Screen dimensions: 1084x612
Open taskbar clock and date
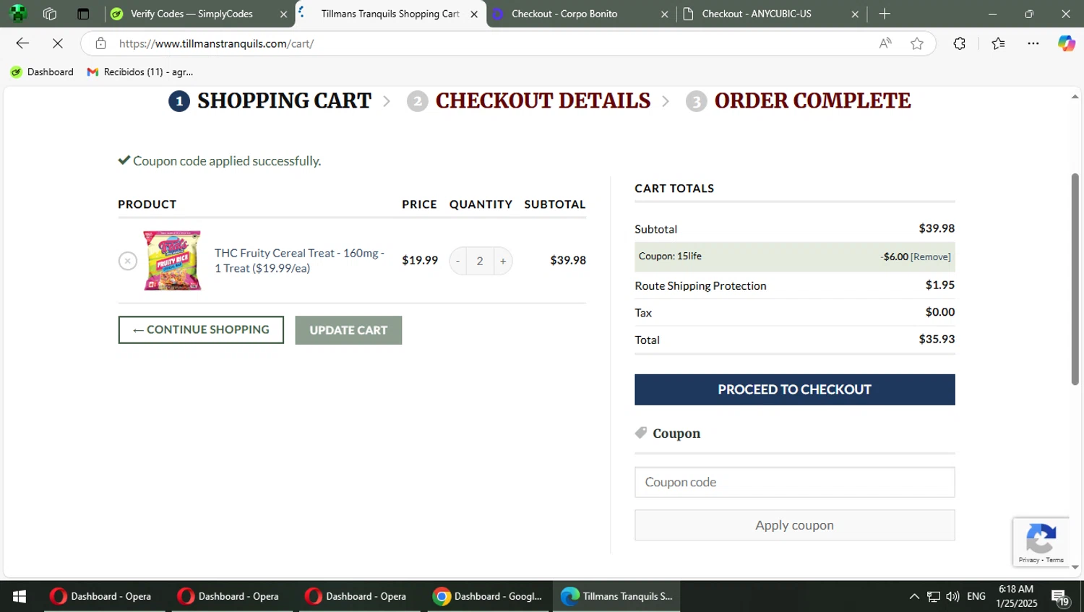(x=1016, y=596)
